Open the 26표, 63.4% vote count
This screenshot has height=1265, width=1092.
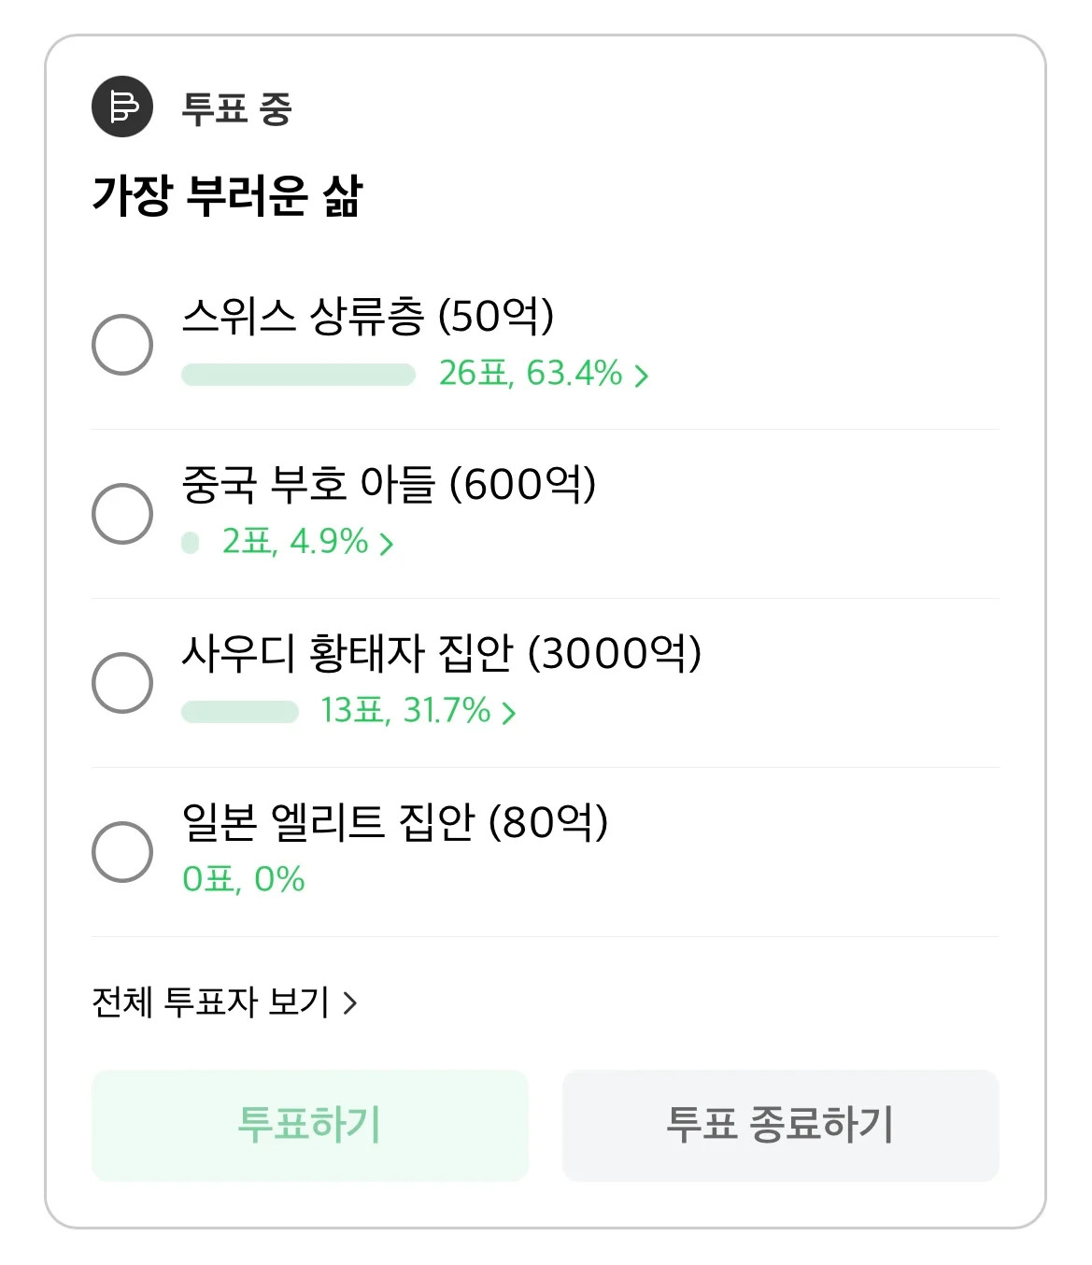(x=530, y=374)
